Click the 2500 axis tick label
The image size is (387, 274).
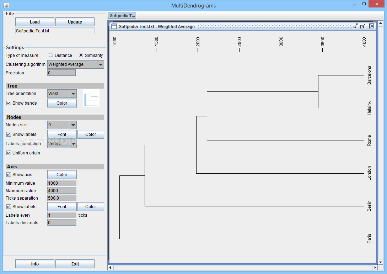coord(239,42)
